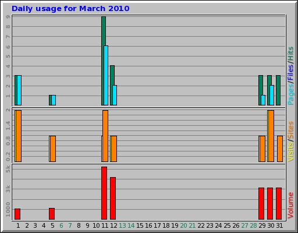Click the green weekend day '28' label
This screenshot has width=298, height=233.
253,225
